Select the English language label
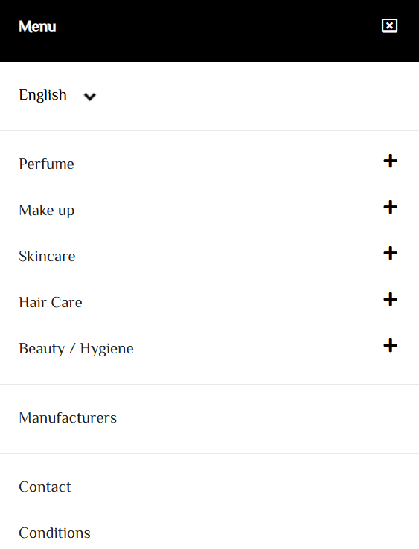Viewport: 419px width, 549px height. 42,95
